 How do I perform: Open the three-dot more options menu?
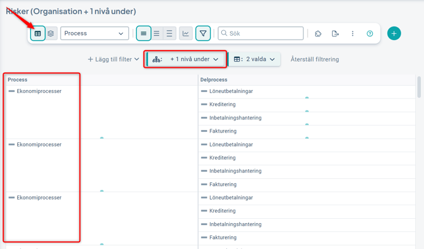353,33
